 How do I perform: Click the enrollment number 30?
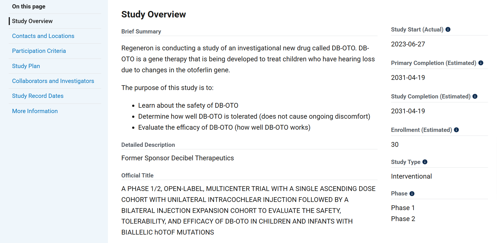[x=395, y=145]
